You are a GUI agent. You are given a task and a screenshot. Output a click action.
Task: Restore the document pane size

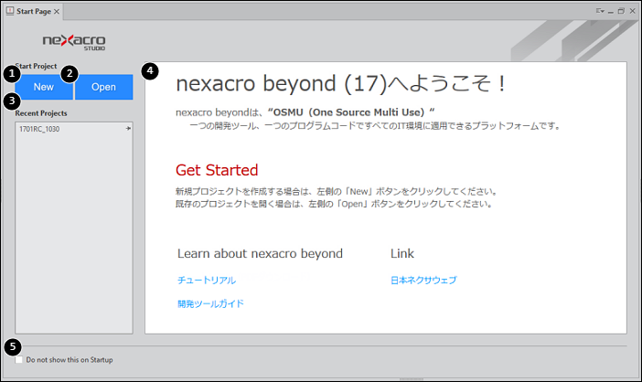click(x=621, y=11)
